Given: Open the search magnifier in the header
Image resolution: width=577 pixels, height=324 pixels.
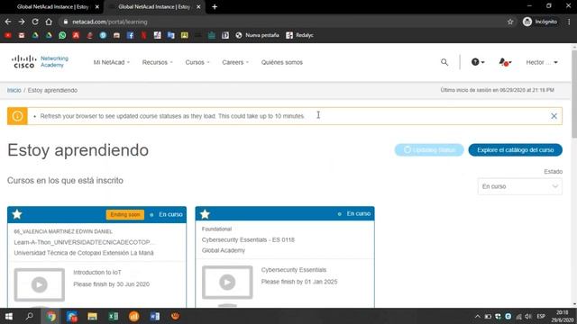Looking at the screenshot, I should point(444,62).
